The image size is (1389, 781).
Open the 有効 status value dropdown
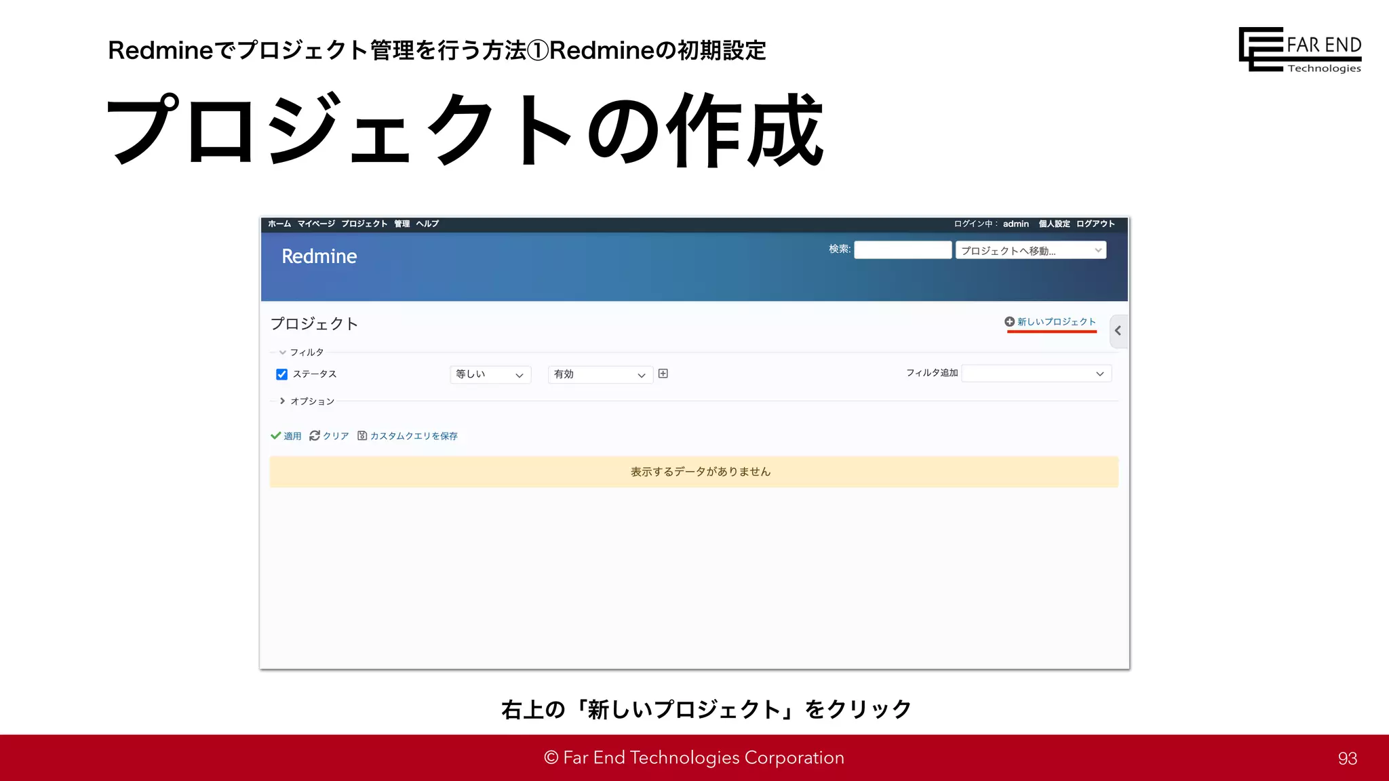(600, 374)
